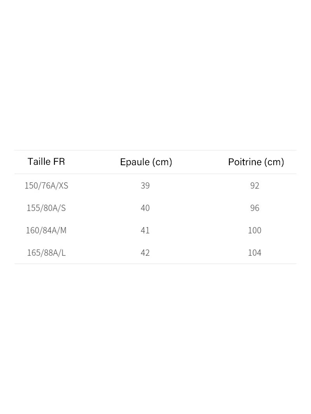Image resolution: width=311 pixels, height=414 pixels.
Task: Click the Poitrine (cm) column header
Action: coord(256,162)
